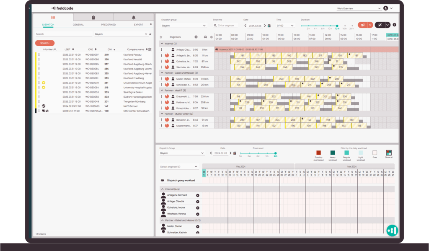Filter by Possibly overloaded workload
This screenshot has height=251, width=429.
[318, 153]
